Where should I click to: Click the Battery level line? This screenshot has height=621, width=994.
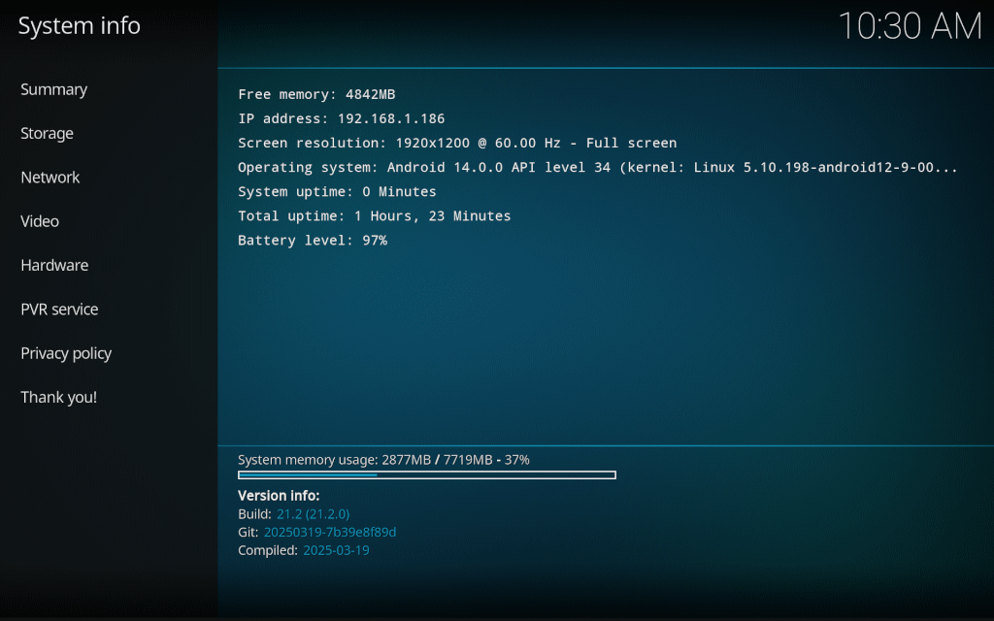[313, 240]
